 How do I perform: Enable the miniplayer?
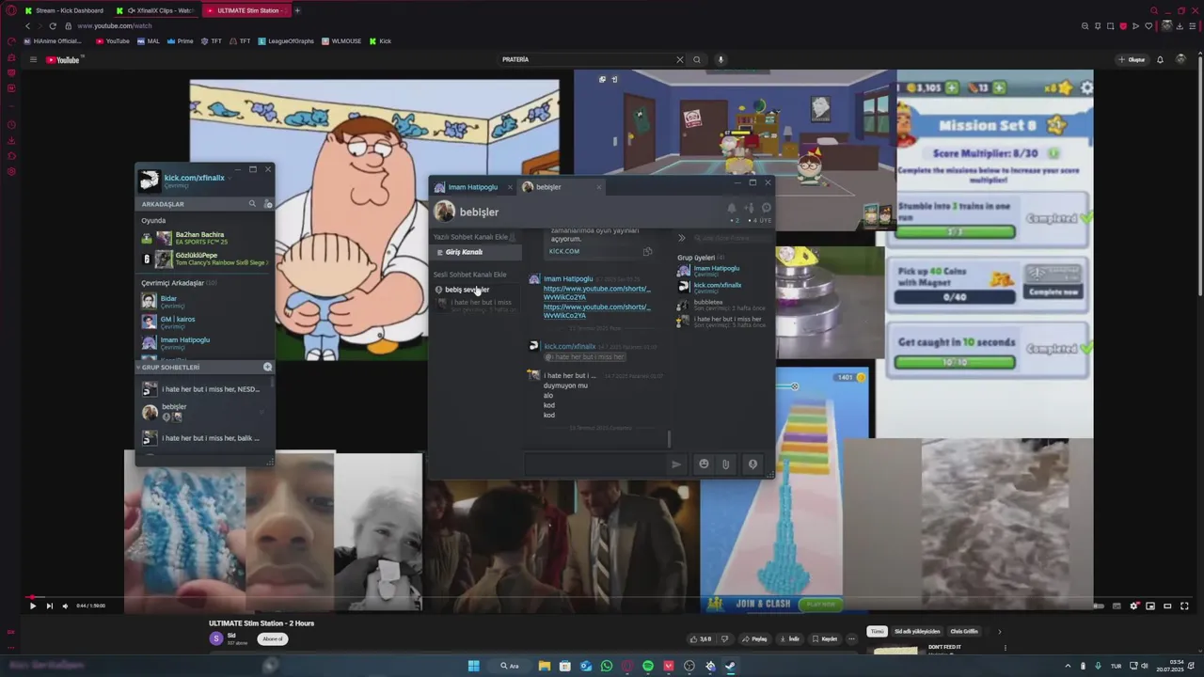(x=1150, y=606)
